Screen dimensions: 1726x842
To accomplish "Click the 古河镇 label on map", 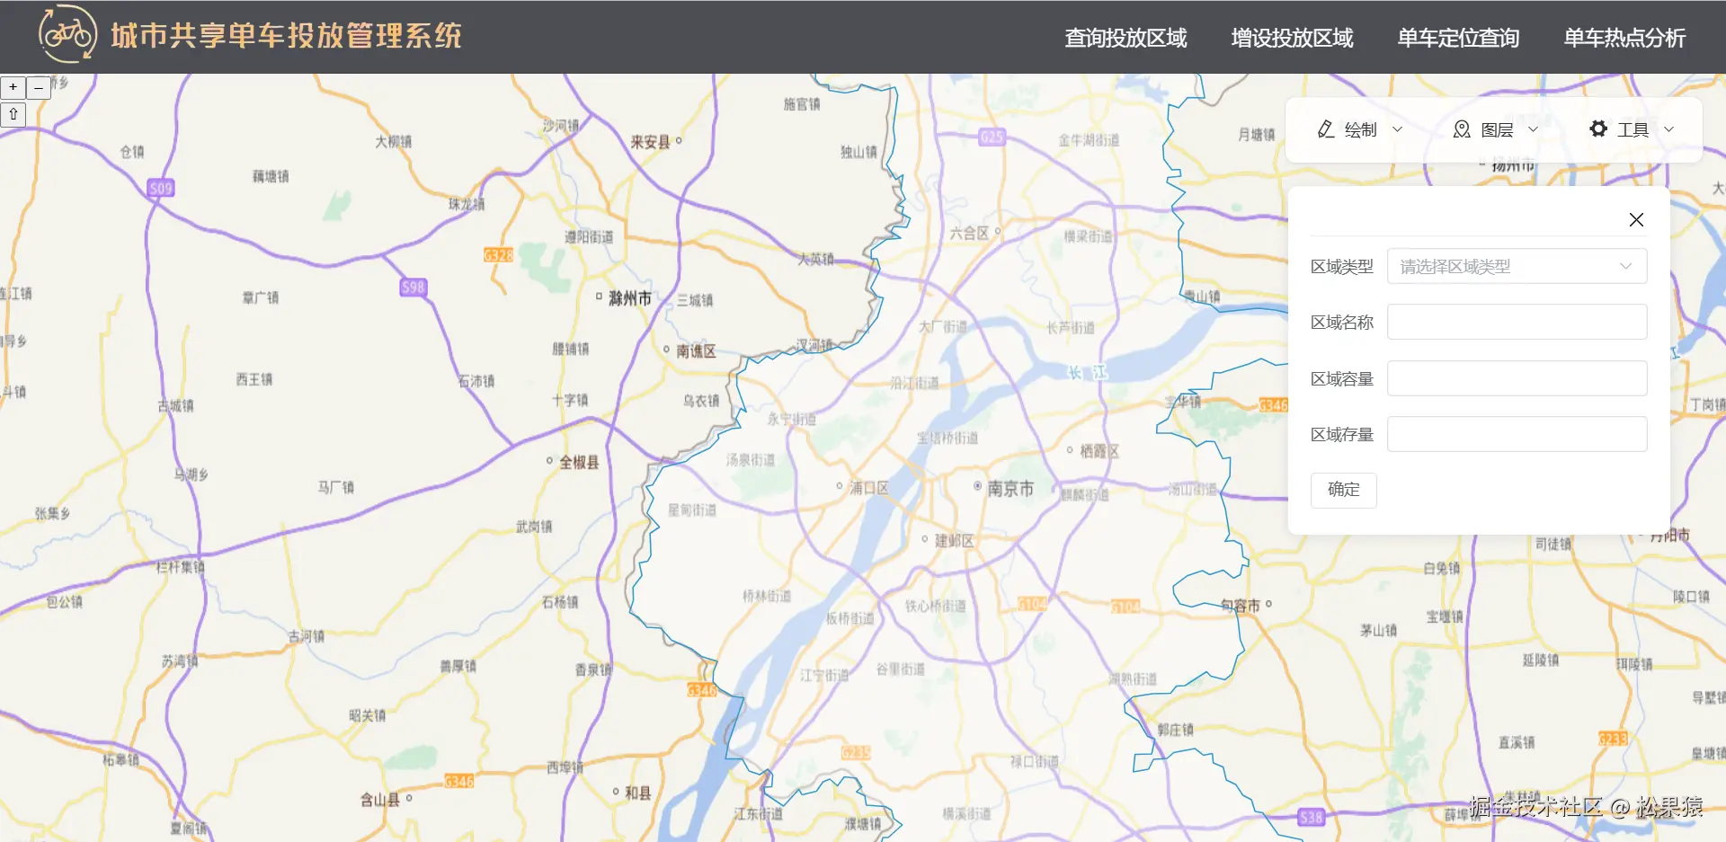I will tap(306, 636).
